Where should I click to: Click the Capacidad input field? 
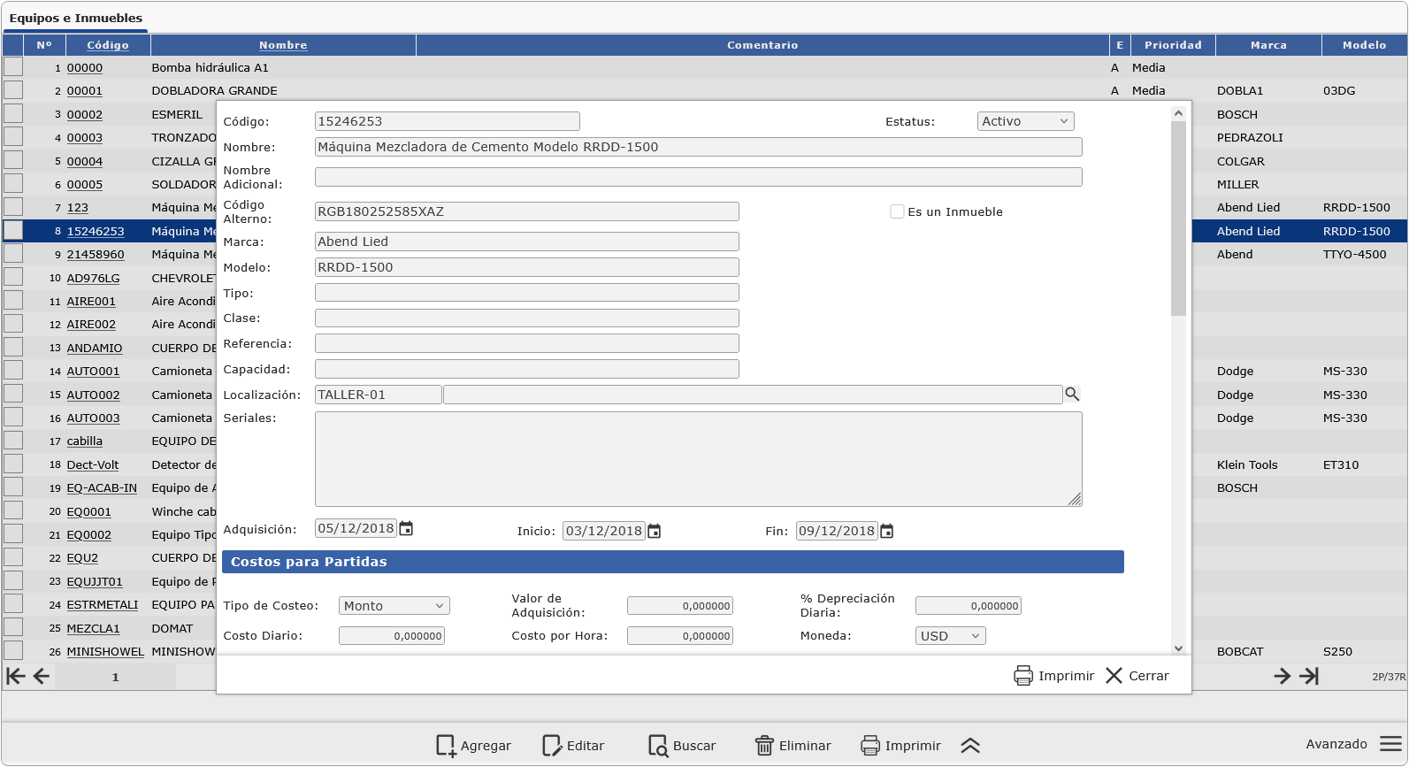tap(527, 369)
